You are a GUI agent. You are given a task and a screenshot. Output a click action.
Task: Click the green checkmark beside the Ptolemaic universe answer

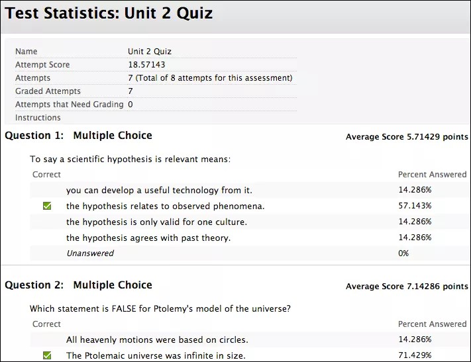click(x=47, y=355)
